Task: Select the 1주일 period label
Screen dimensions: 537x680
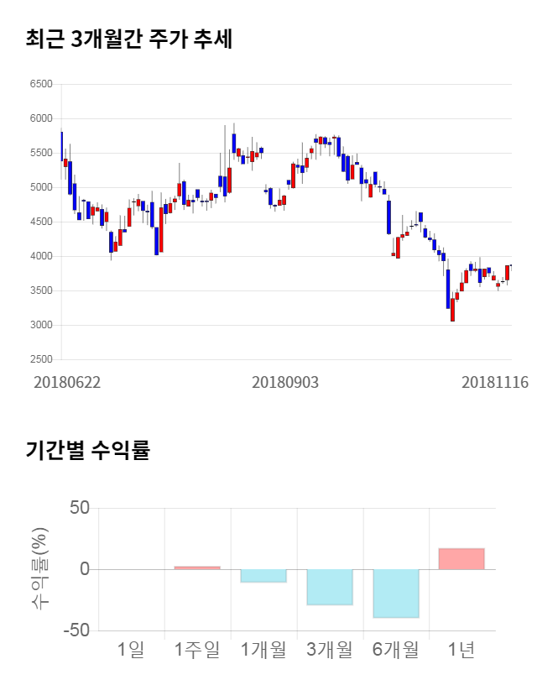Action: pos(197,649)
